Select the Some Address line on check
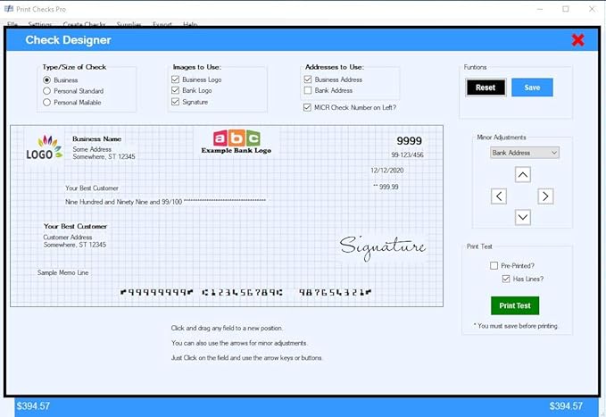Screen dimensions: 606x417 click(92, 149)
